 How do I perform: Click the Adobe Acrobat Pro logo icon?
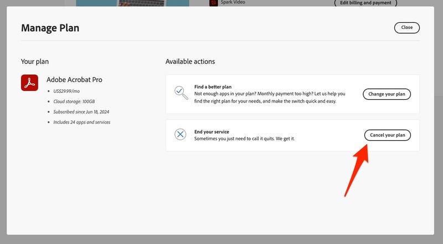click(29, 83)
